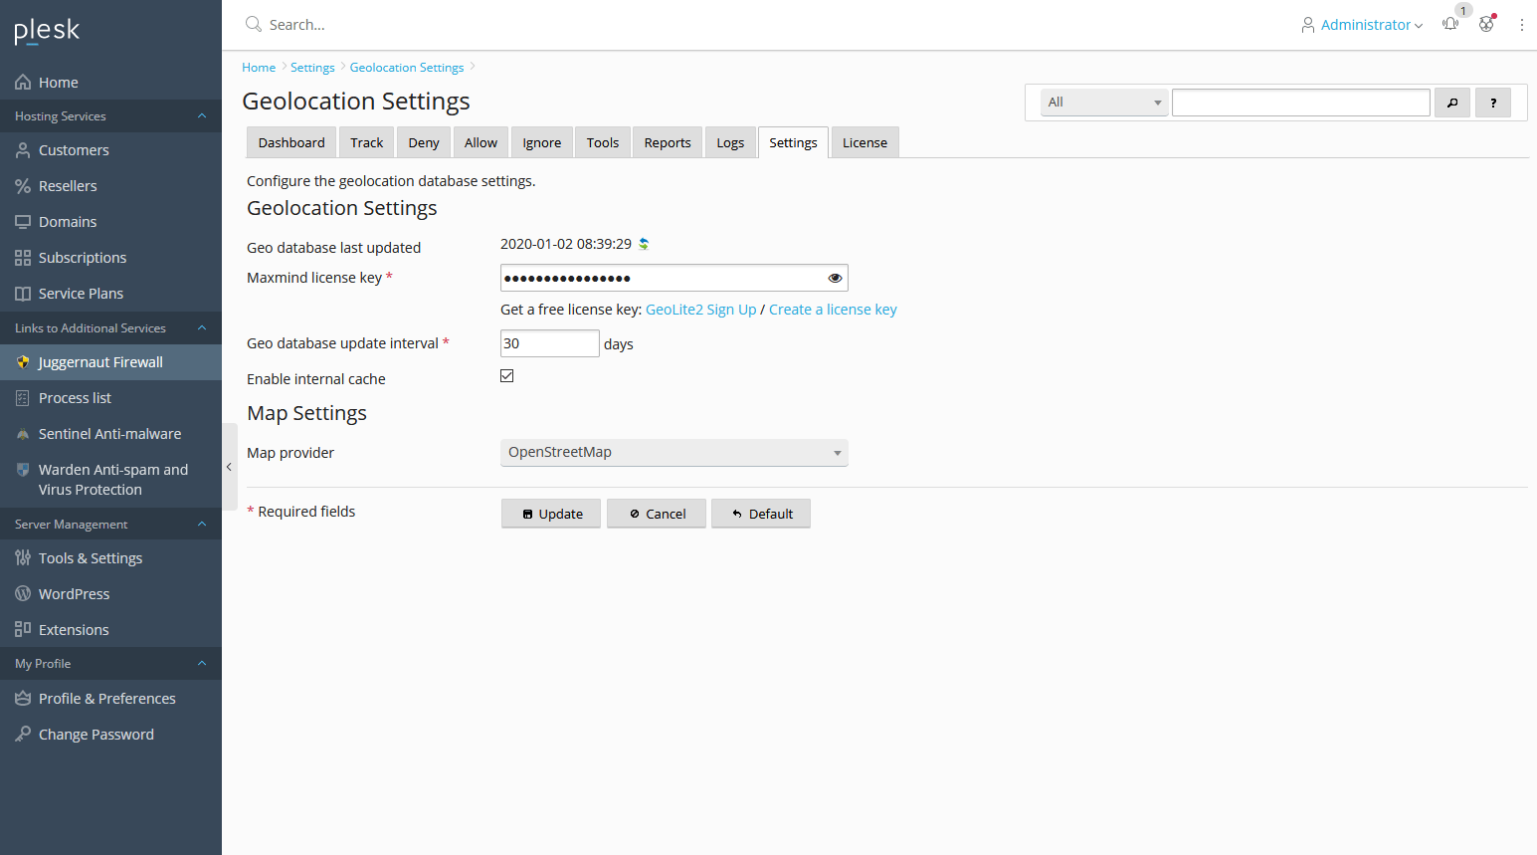The image size is (1537, 855).
Task: Open the Map provider dropdown
Action: point(674,453)
